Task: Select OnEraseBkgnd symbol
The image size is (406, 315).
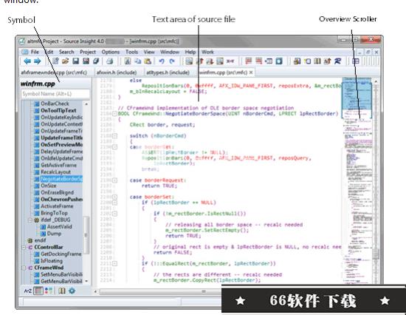Action: [58, 192]
